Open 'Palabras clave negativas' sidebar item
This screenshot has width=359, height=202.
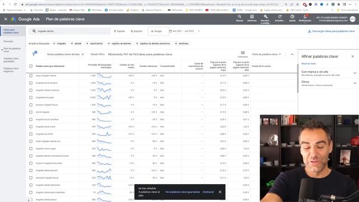click(x=11, y=70)
